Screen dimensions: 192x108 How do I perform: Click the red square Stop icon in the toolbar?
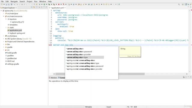click(x=59, y=4)
